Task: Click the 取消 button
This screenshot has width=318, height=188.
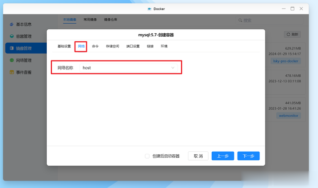Action: pyautogui.click(x=198, y=156)
